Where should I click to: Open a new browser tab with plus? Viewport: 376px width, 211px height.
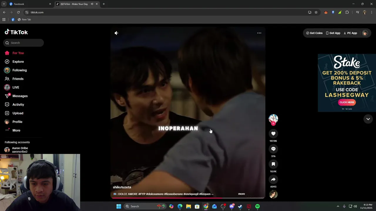[104, 4]
